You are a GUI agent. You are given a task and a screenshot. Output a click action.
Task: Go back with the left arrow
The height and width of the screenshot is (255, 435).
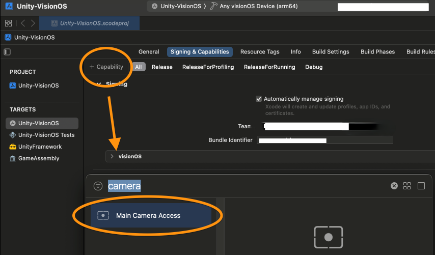point(23,23)
